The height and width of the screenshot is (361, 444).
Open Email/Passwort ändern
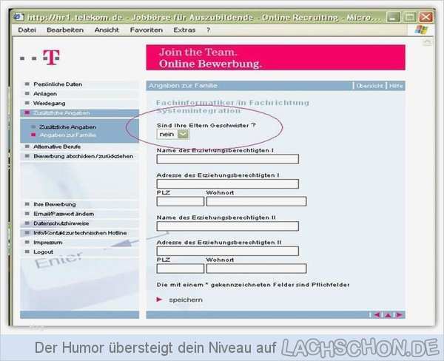point(64,214)
